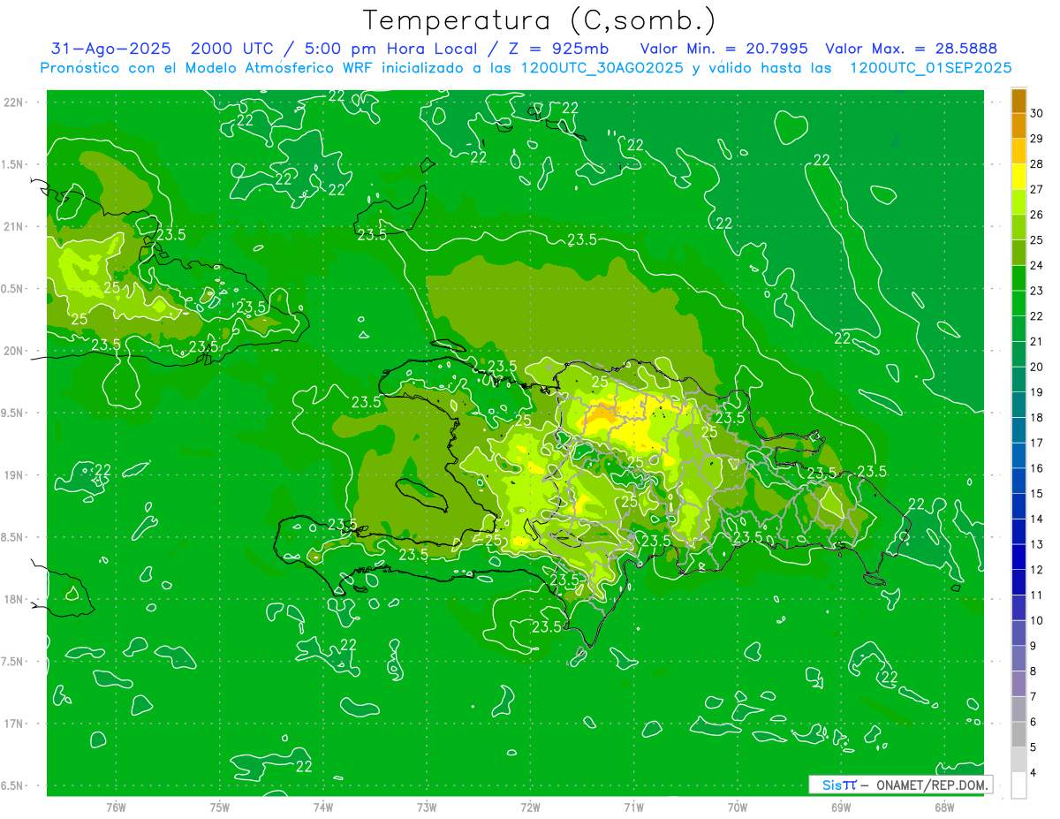Screen dimensions: 1060x819
Task: Click the white colorbar segment below 4
Action: click(x=1018, y=785)
